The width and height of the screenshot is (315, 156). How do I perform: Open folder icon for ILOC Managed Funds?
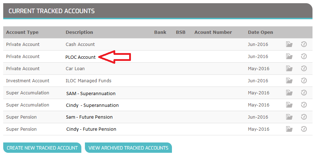coord(289,80)
